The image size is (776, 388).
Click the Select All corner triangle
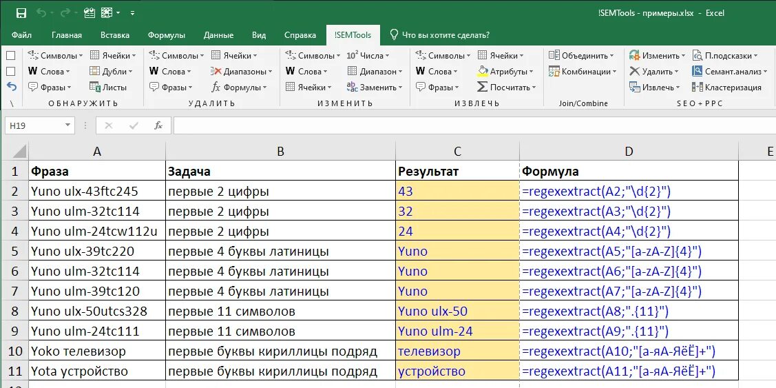coord(19,151)
